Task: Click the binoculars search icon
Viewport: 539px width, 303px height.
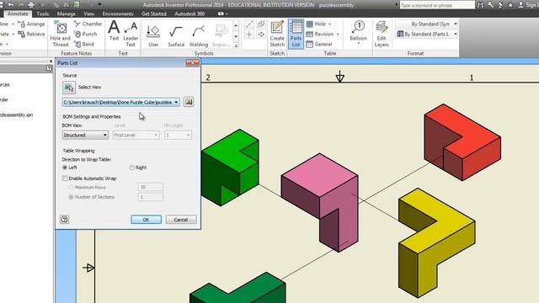Action: click(481, 5)
